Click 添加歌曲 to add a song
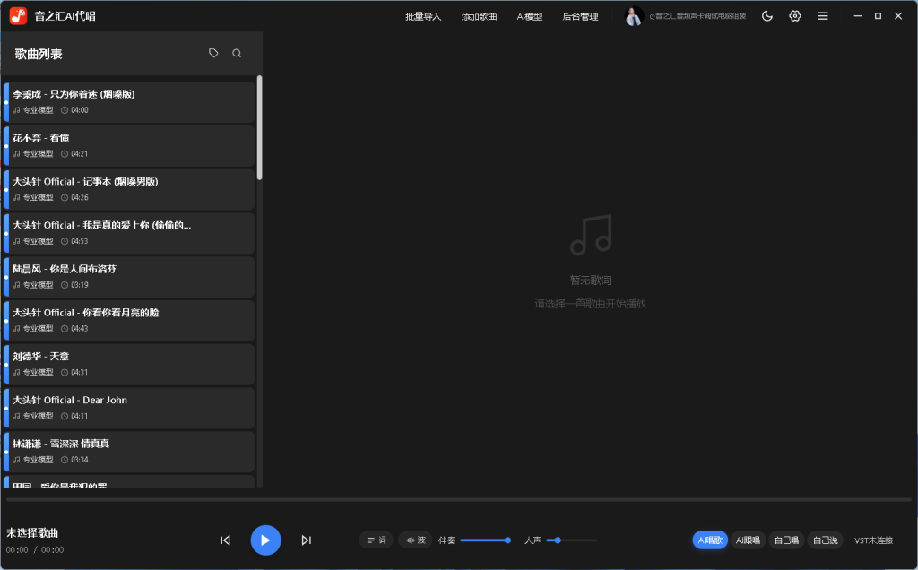918x570 pixels. click(x=479, y=15)
